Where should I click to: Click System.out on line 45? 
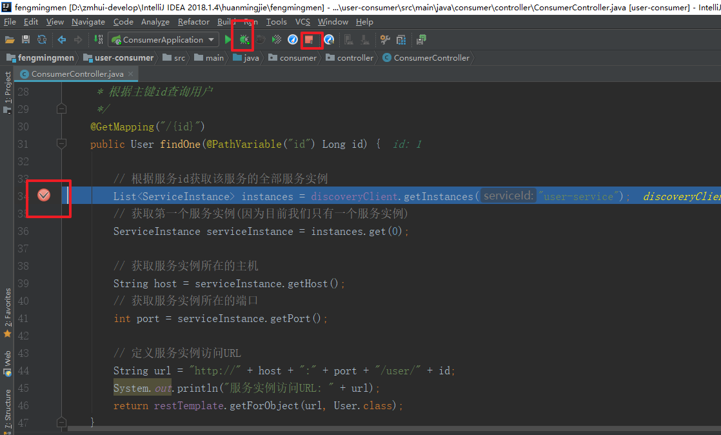pyautogui.click(x=143, y=388)
